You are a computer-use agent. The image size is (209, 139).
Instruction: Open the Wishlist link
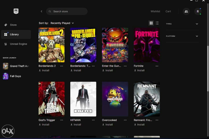155,11
